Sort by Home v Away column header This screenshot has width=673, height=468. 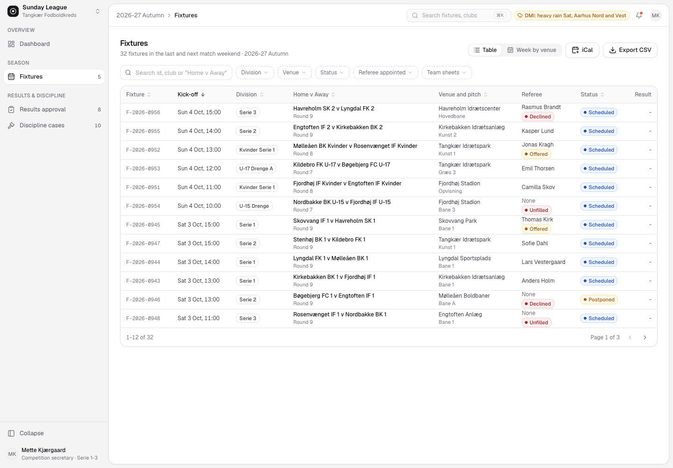[315, 95]
